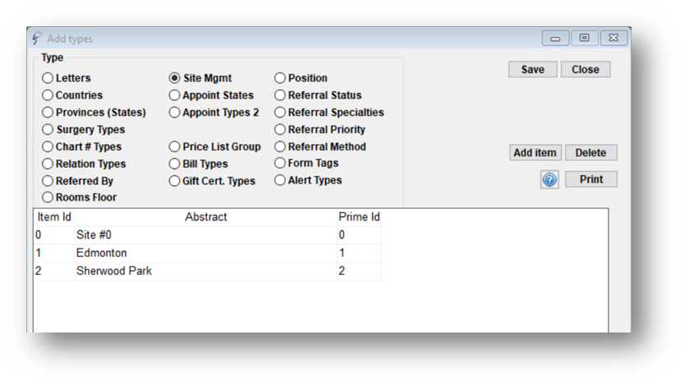Click the Close button beside Save
Screen dimensions: 685x386
coord(585,69)
